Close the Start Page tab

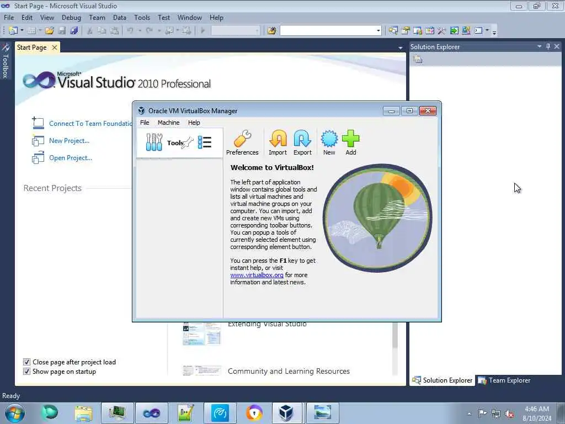click(55, 47)
